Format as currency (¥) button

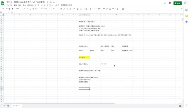[24, 9]
